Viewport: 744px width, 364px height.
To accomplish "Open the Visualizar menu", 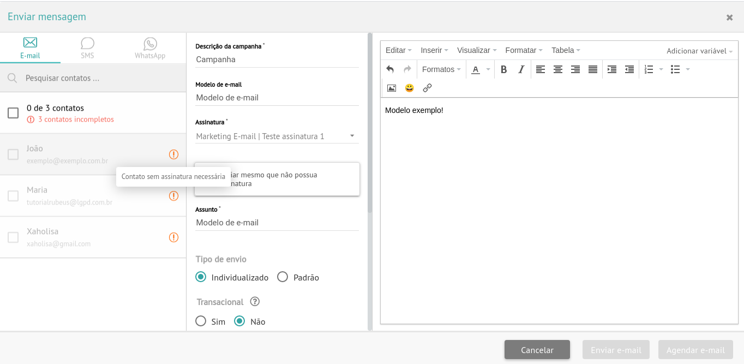I will tap(477, 50).
